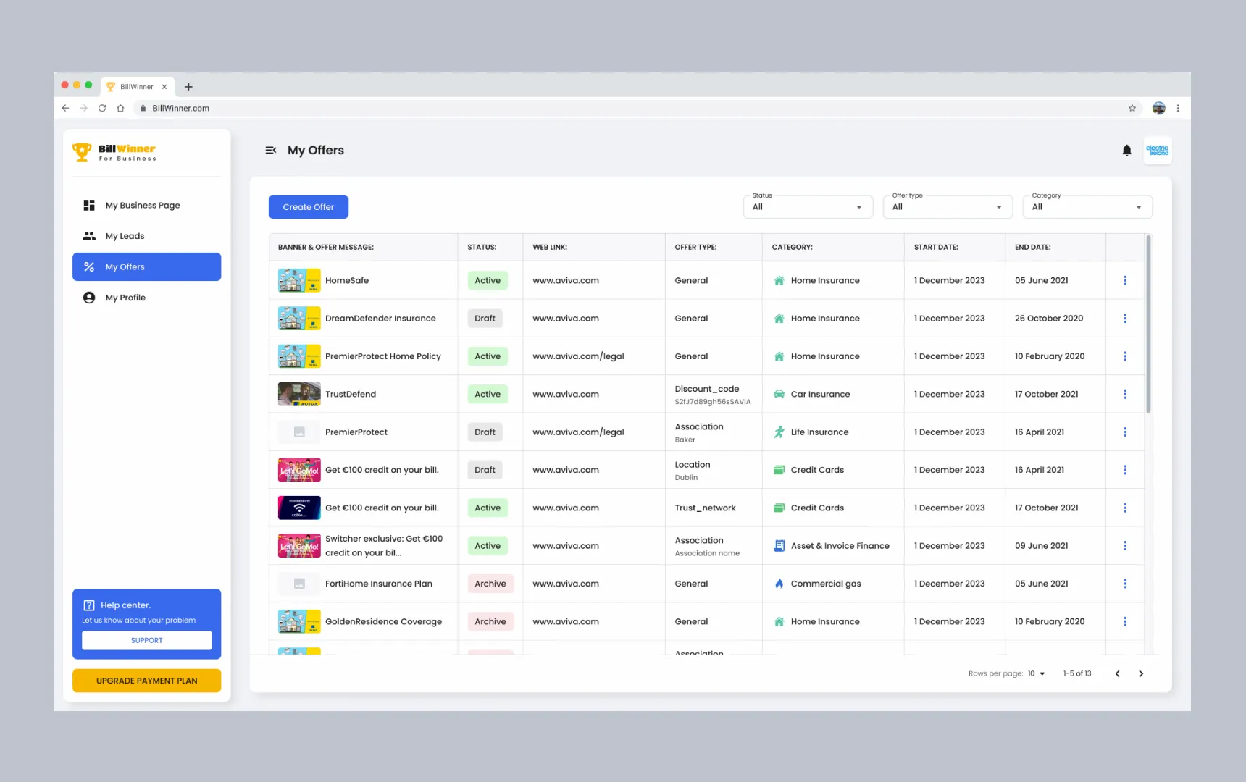Click the DreamDefender Insurance banner thumbnail
The image size is (1246, 782).
point(298,319)
